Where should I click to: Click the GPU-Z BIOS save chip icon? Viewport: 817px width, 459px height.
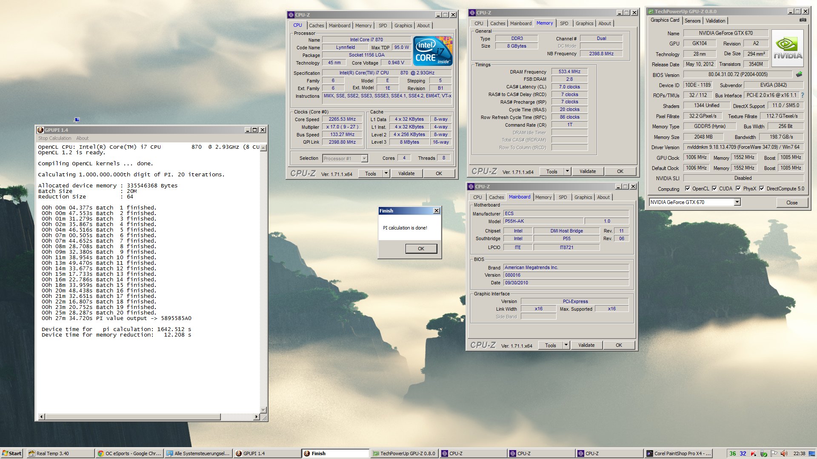coord(799,74)
